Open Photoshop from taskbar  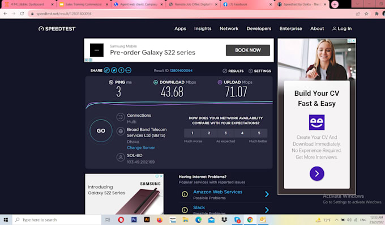coord(134,219)
